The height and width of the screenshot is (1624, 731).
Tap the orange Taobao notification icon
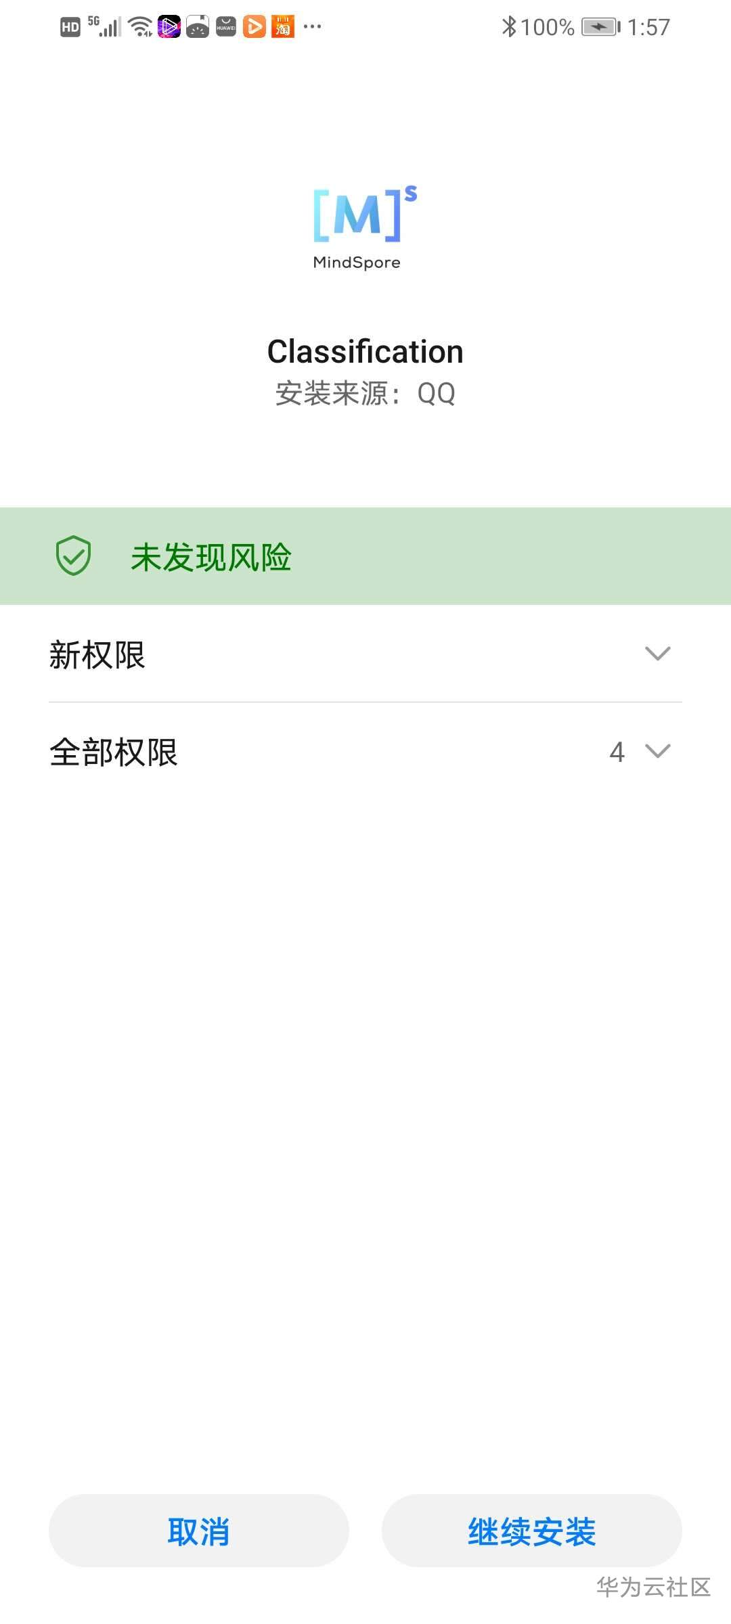283,26
